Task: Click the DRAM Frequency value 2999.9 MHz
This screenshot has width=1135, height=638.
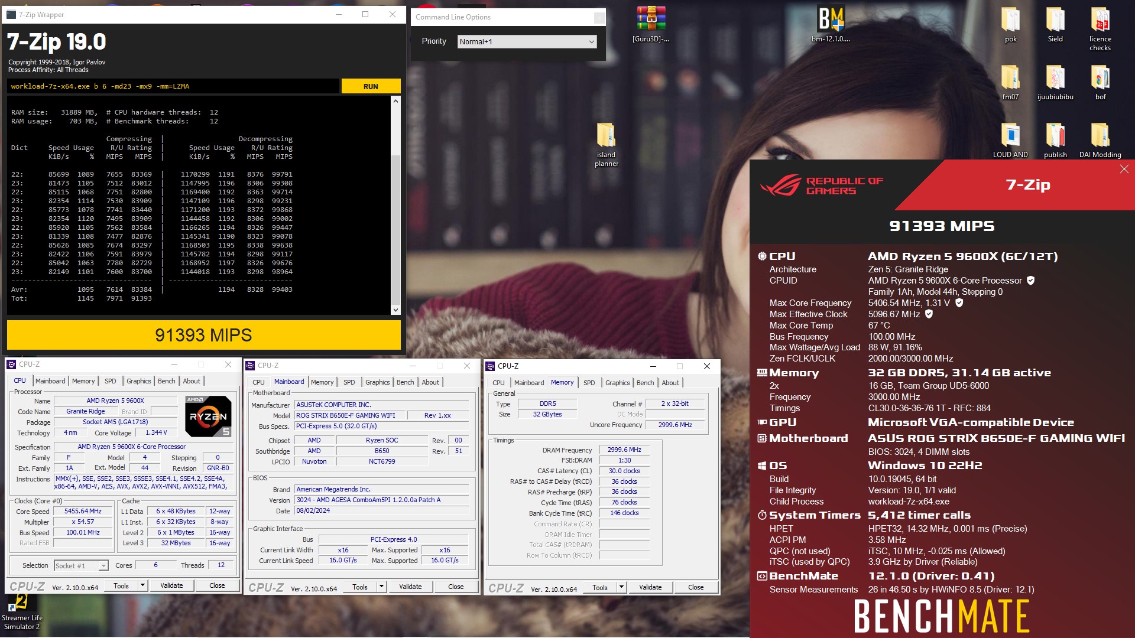Action: 624,450
